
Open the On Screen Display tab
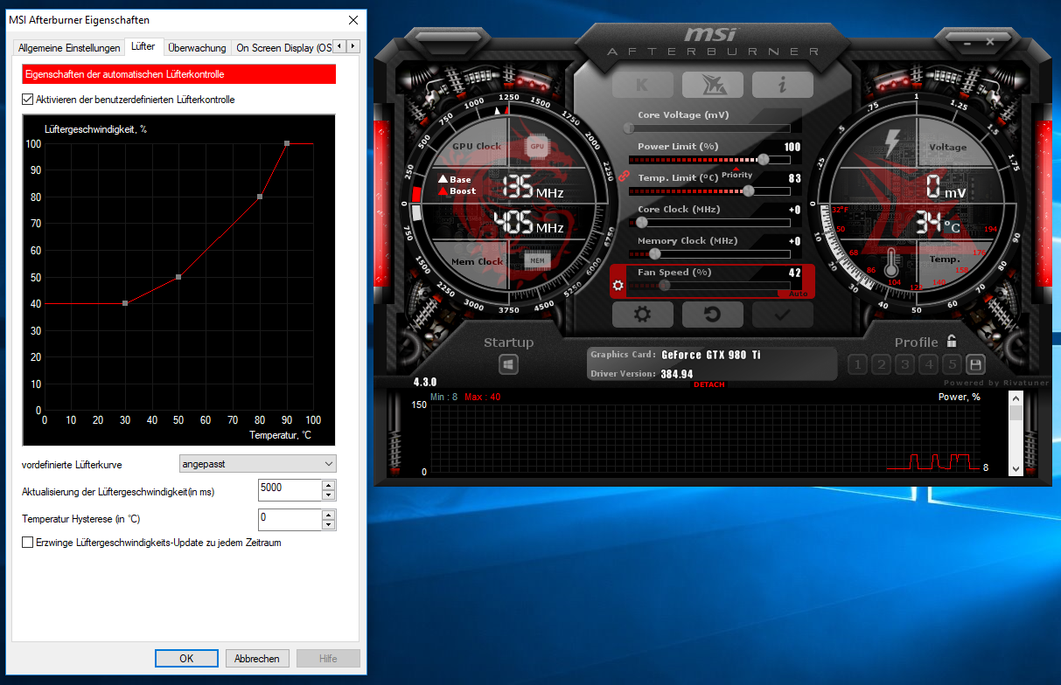coord(283,48)
